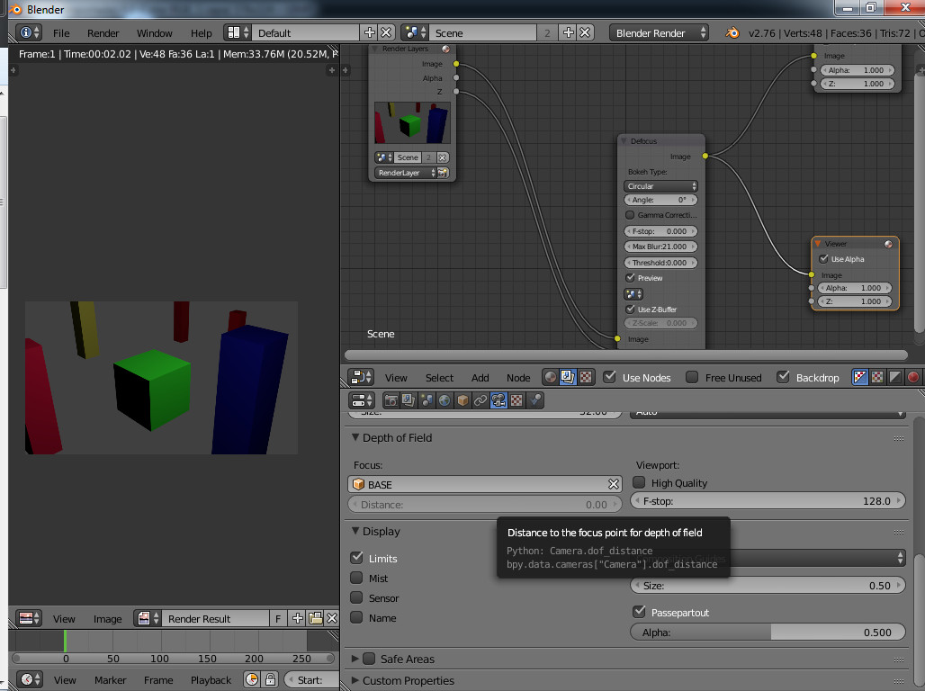
Task: Adjust the Passepartout Alpha slider
Action: tap(768, 633)
